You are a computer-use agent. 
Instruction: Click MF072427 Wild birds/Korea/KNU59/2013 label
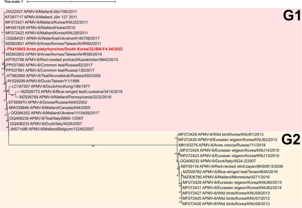(x=226, y=193)
